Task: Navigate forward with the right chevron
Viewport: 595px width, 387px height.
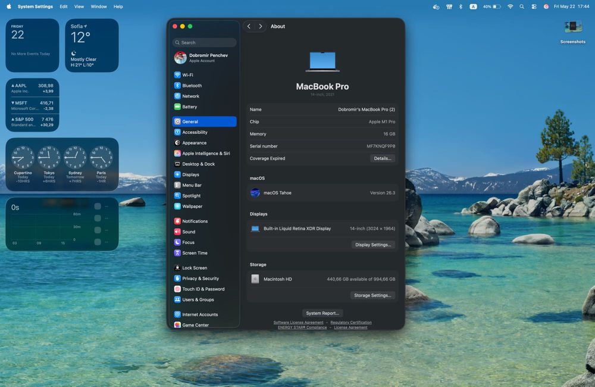Action: pos(261,26)
